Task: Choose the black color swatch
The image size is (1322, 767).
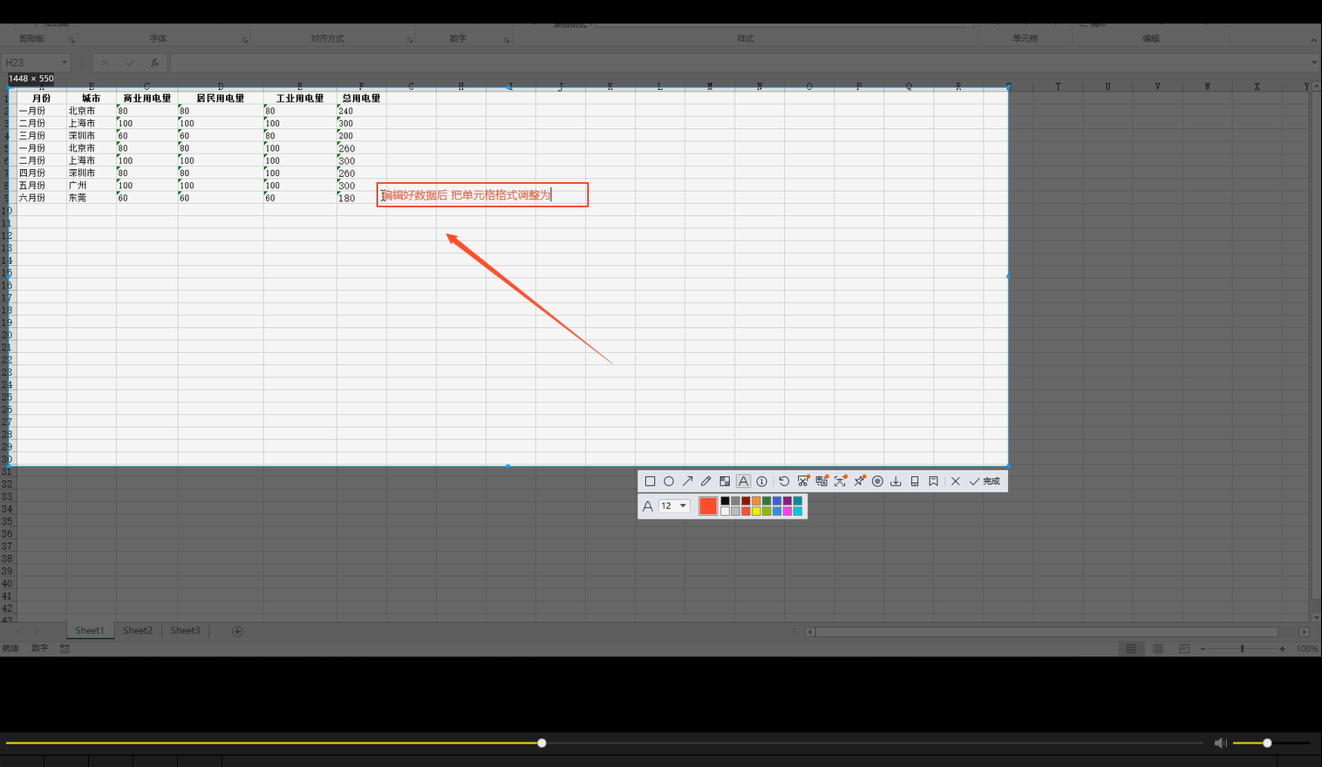Action: pos(725,501)
